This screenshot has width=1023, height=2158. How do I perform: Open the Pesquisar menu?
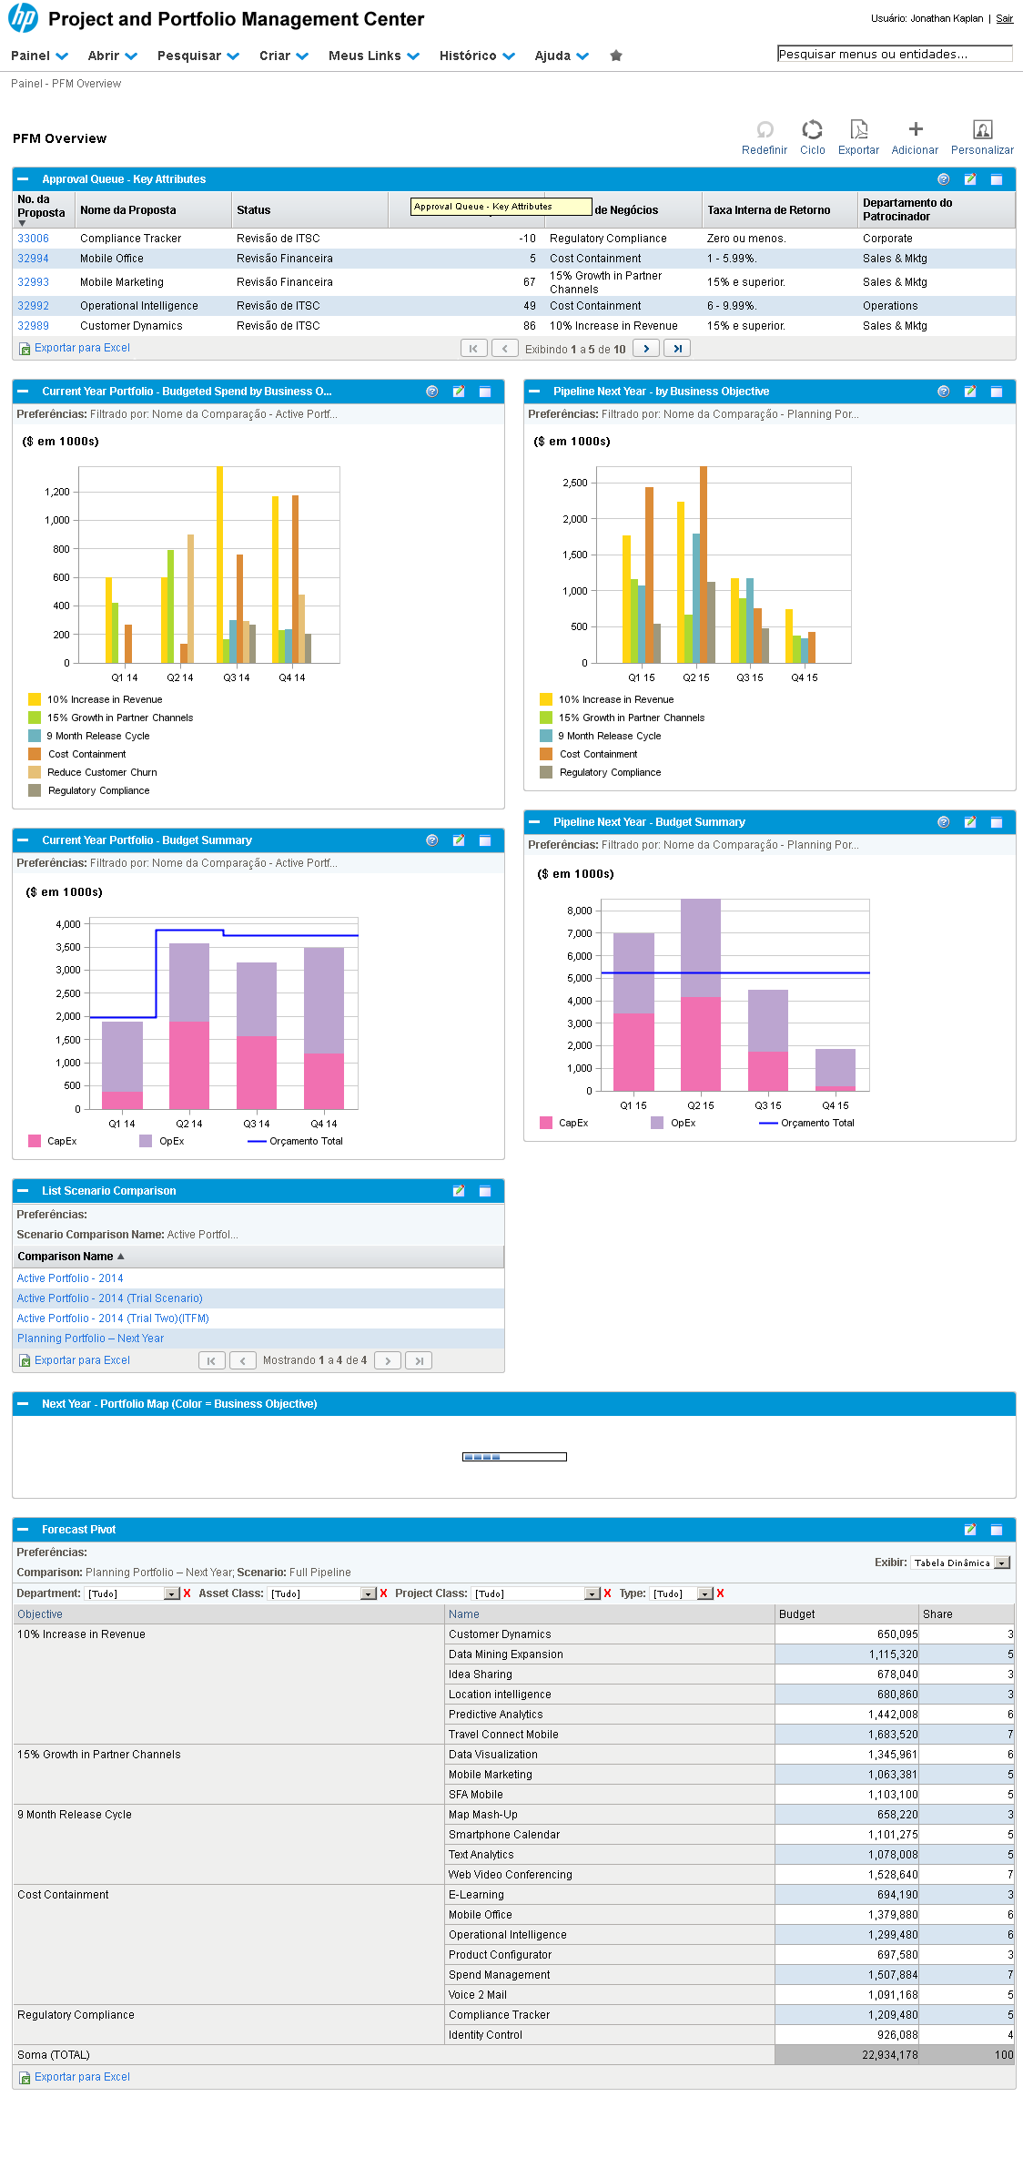pyautogui.click(x=198, y=56)
